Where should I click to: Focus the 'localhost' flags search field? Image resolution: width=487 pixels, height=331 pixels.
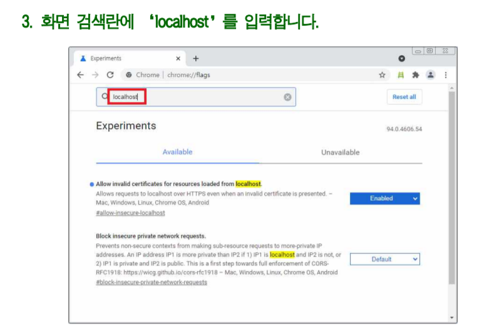pyautogui.click(x=196, y=97)
